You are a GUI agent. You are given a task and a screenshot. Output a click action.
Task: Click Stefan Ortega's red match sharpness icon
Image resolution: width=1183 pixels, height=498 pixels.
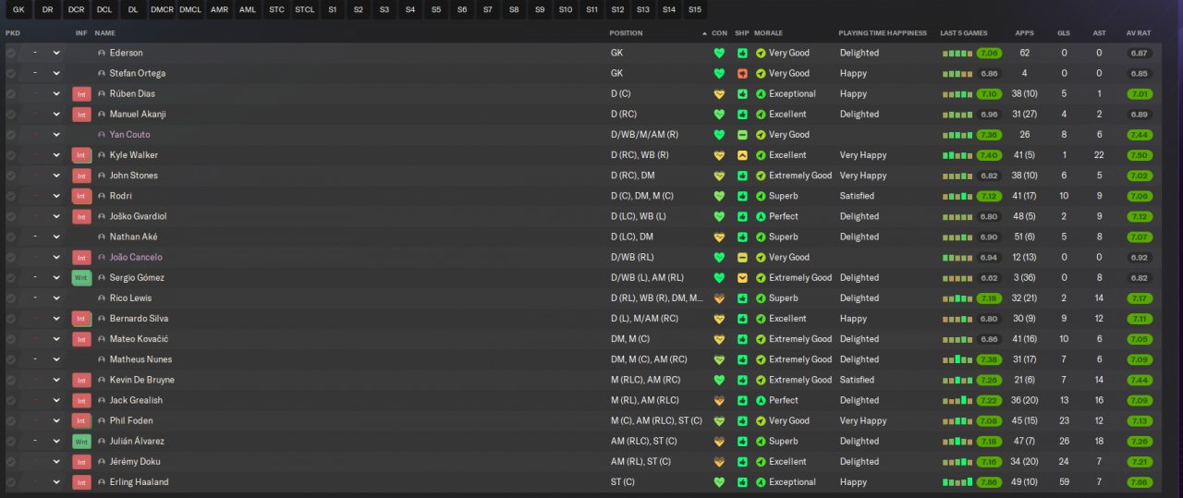(742, 73)
